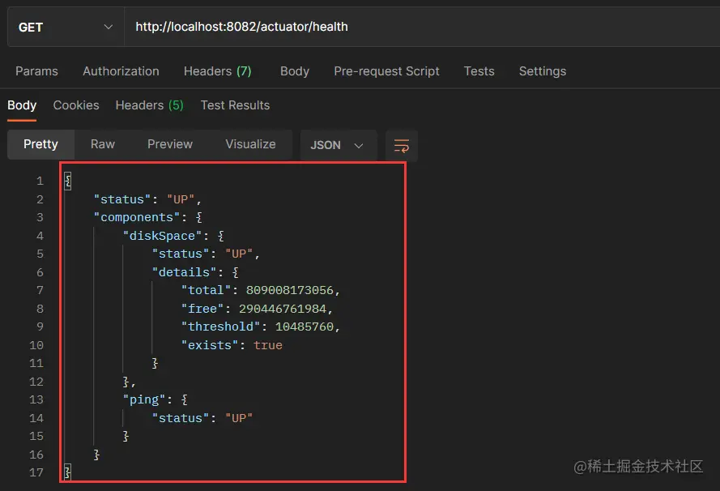Select the request Body tab

(294, 71)
